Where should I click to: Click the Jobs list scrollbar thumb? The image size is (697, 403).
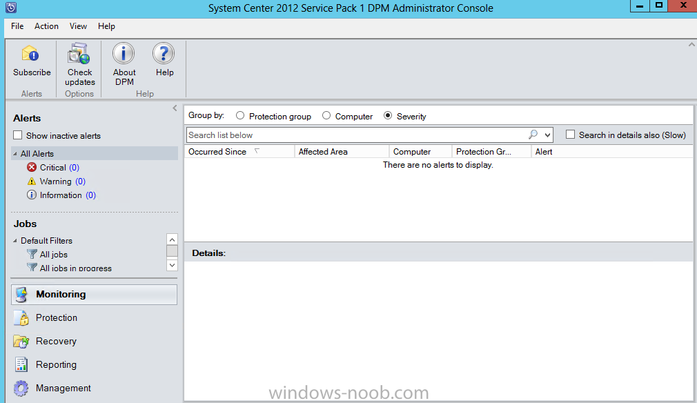[x=172, y=251]
